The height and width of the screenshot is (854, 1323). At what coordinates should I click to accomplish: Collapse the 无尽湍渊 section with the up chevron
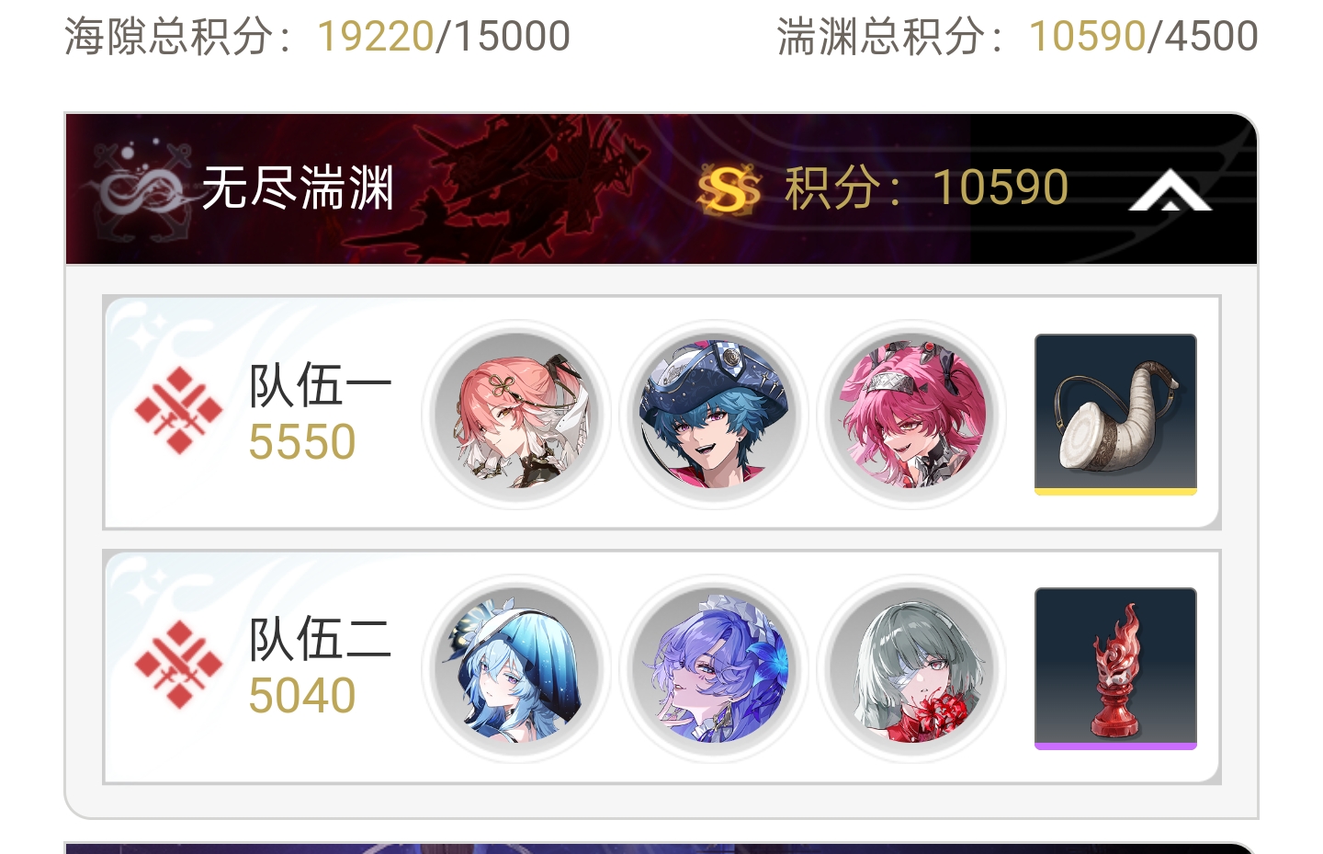1170,190
